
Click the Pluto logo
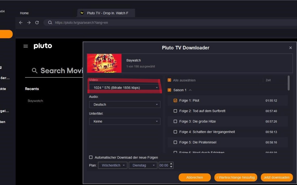tap(43, 46)
